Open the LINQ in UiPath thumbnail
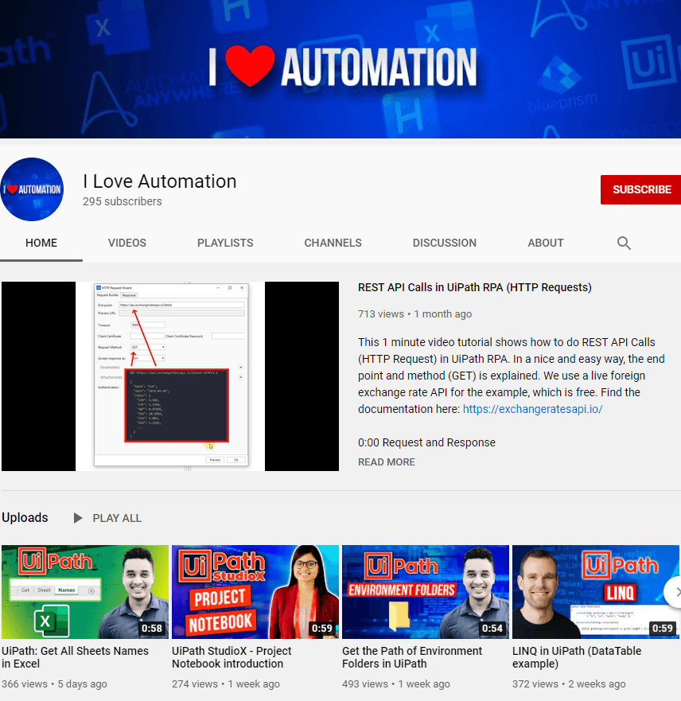 tap(596, 591)
